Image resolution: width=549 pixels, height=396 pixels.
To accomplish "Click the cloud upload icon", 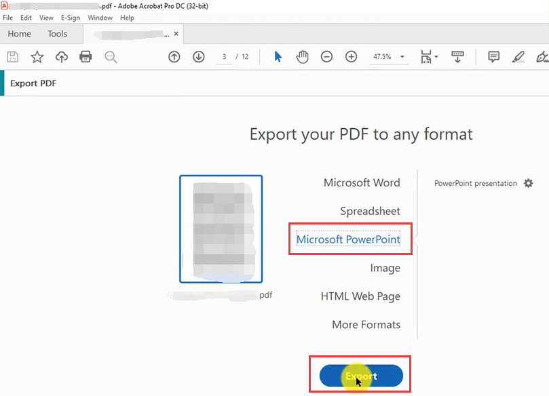I will (x=62, y=57).
